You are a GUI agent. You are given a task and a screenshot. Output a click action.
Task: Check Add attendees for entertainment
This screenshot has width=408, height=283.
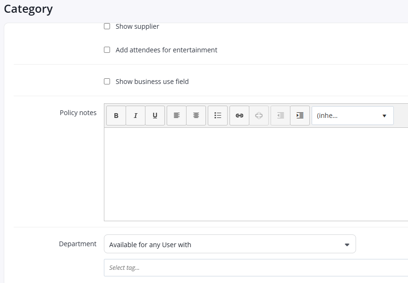pyautogui.click(x=107, y=50)
